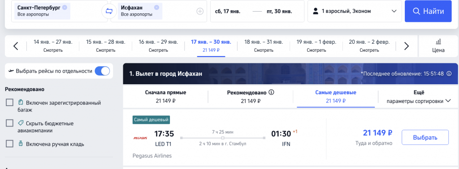Swap origin and destination cities icon
This screenshot has width=459, height=169.
point(109,11)
